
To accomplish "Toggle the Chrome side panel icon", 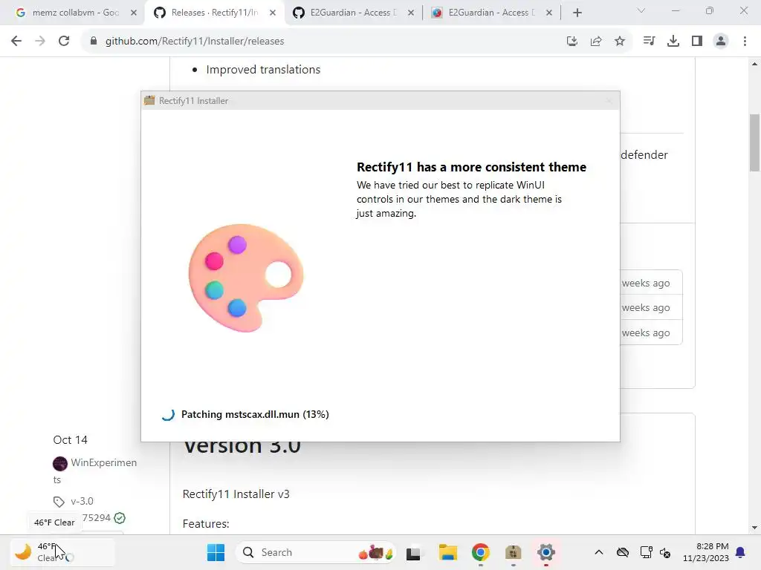I will pos(697,42).
